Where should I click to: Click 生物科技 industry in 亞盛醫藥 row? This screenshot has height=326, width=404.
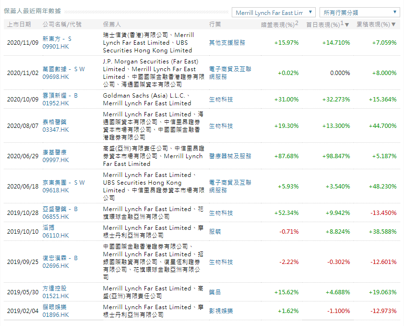point(221,213)
